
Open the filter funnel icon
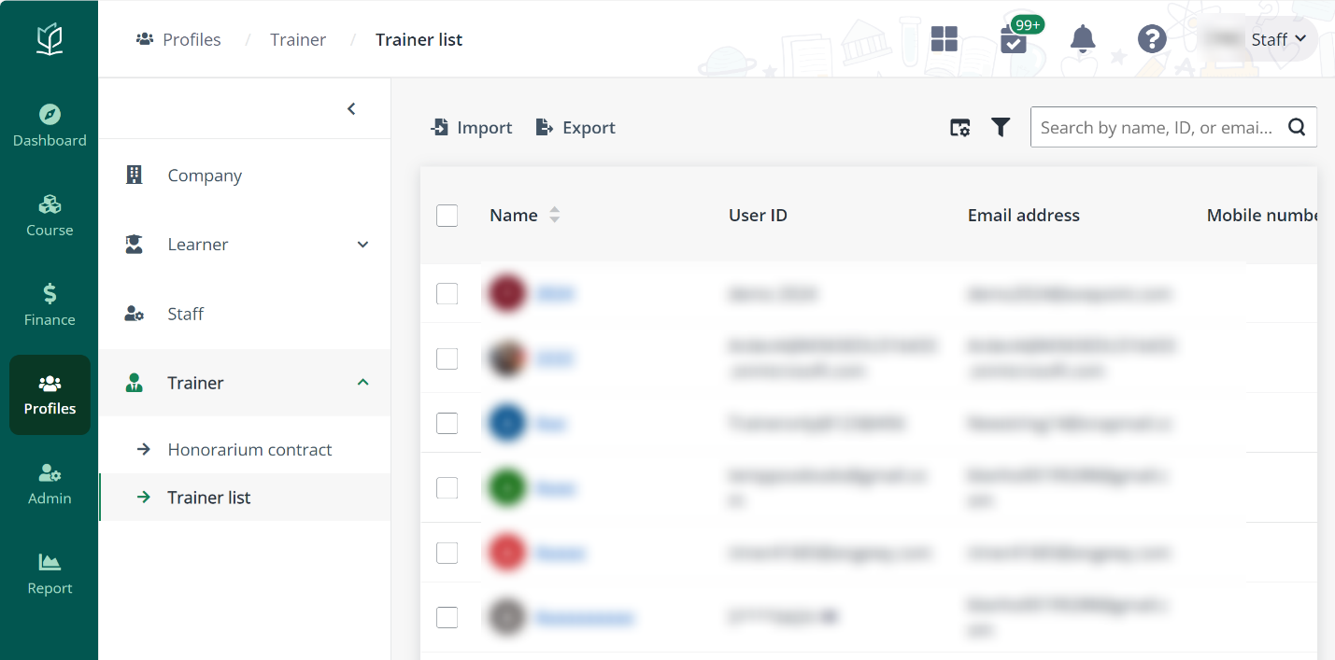click(x=1001, y=128)
